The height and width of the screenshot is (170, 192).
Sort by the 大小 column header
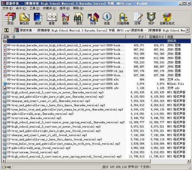pos(136,37)
